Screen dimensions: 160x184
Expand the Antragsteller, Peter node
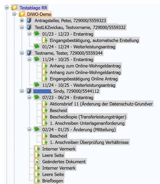22,21
